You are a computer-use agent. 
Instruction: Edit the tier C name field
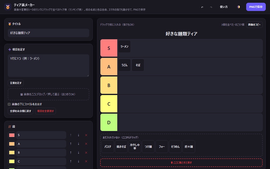41,161
